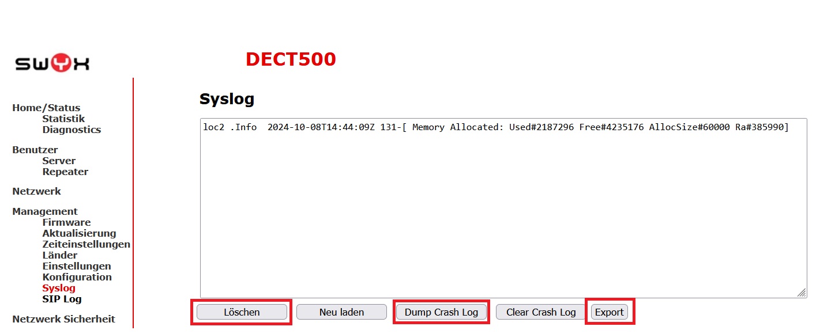The image size is (835, 334).
Task: Open the Einstellungen page
Action: pyautogui.click(x=76, y=266)
